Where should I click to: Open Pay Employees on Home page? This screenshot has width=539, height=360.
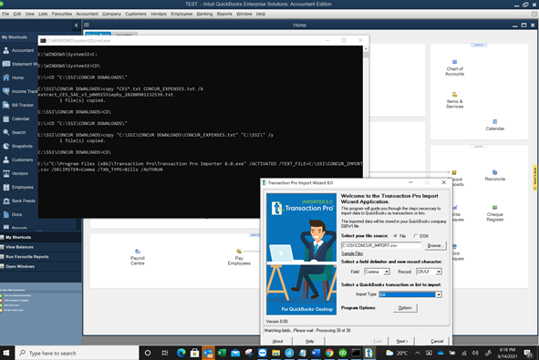tap(239, 257)
